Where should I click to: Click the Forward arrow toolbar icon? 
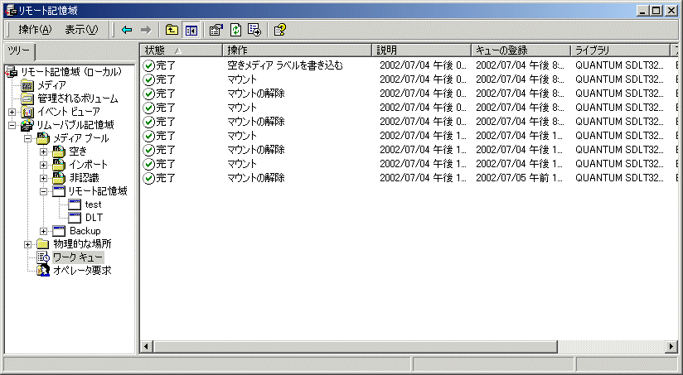coord(146,30)
